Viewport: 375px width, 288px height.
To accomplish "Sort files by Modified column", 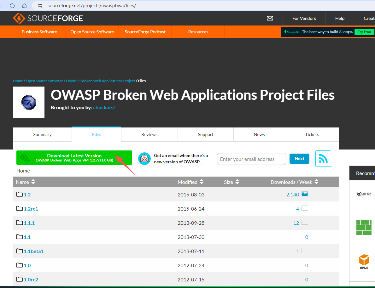I will 190,182.
